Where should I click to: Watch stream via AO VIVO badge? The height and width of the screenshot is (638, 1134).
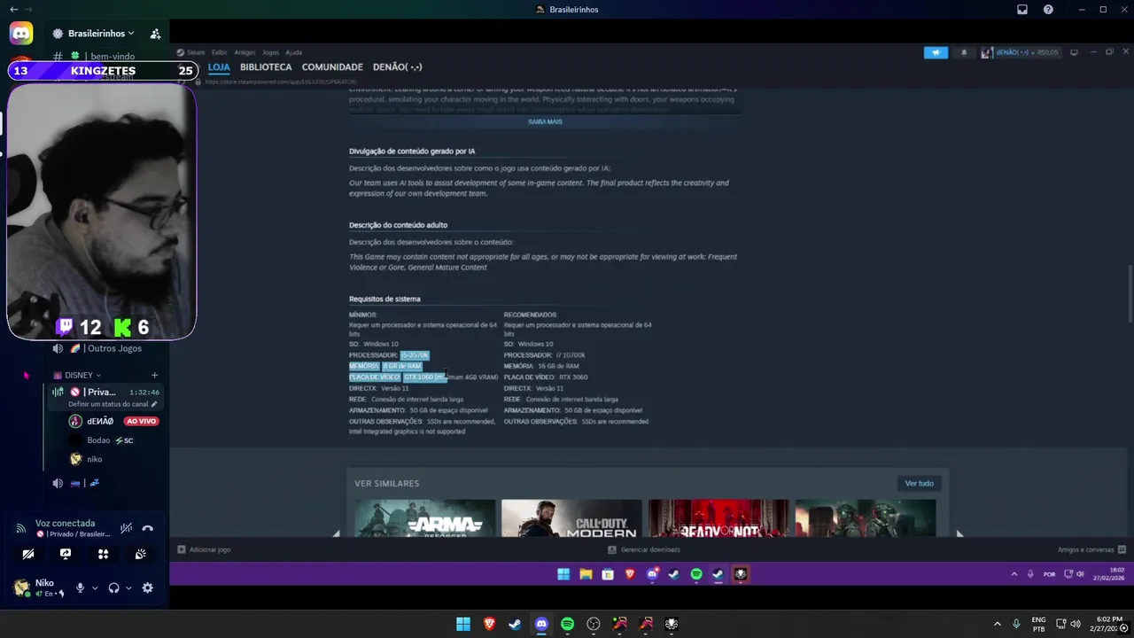click(x=141, y=422)
